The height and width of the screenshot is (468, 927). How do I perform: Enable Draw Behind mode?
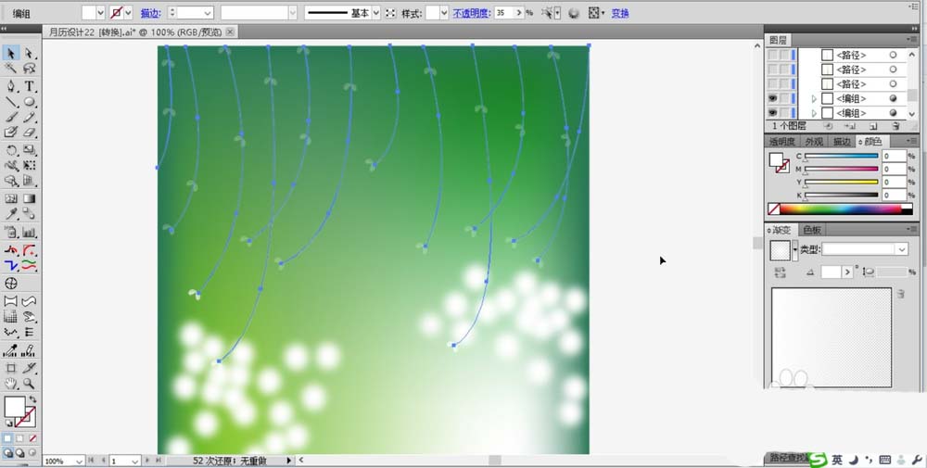pyautogui.click(x=20, y=453)
